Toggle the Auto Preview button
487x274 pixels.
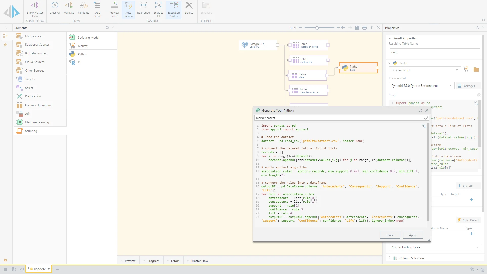point(128,10)
